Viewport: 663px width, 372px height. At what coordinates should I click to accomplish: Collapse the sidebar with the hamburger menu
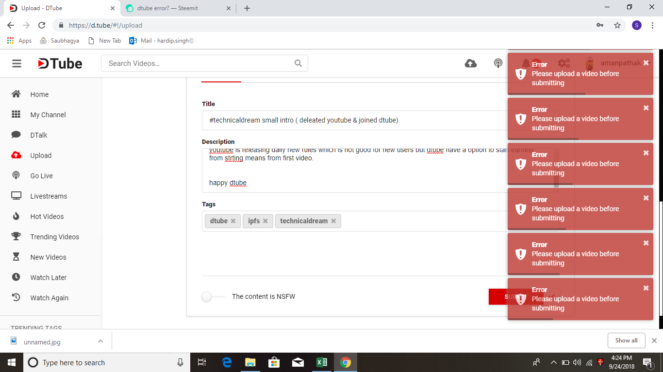[17, 63]
